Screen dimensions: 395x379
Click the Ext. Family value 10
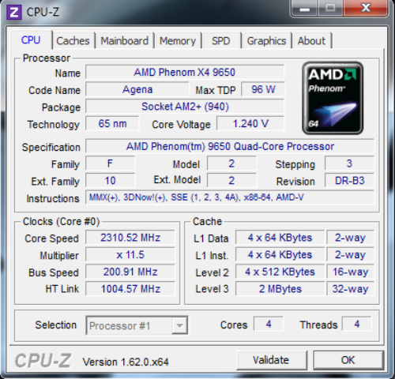click(111, 181)
